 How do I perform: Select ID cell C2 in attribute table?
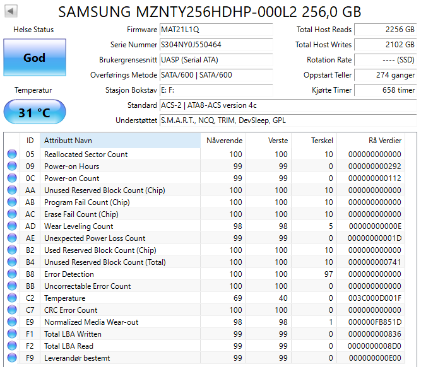point(30,298)
